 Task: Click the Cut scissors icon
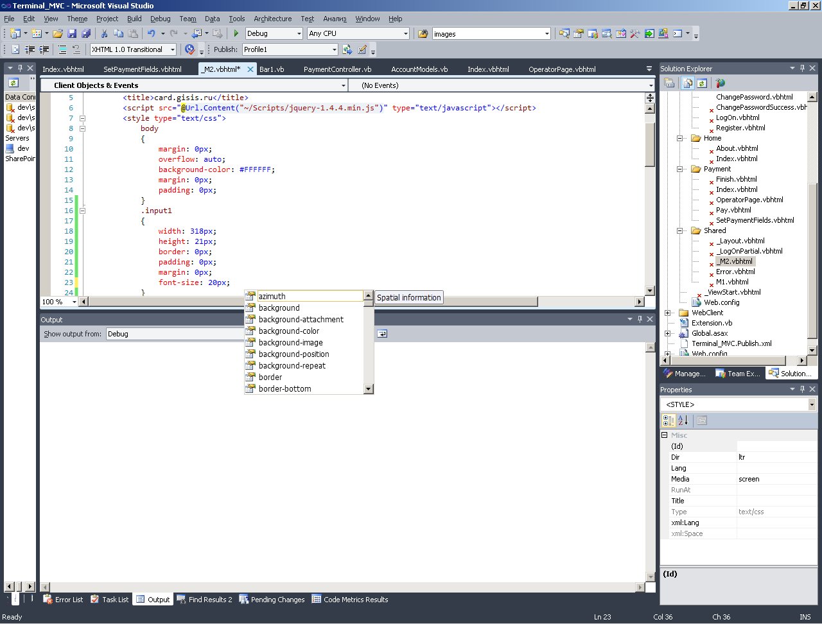[x=105, y=33]
